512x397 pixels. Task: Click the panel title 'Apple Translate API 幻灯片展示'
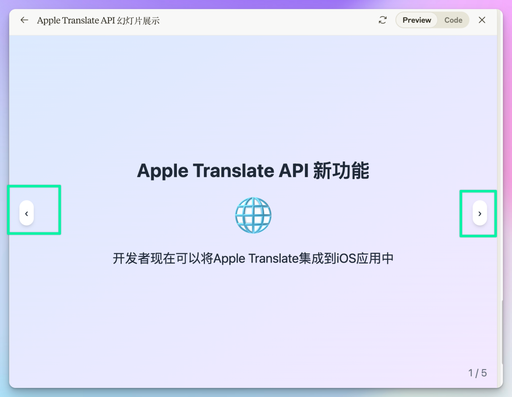coord(98,20)
